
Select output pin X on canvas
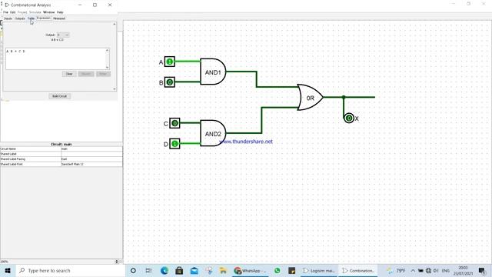349,118
